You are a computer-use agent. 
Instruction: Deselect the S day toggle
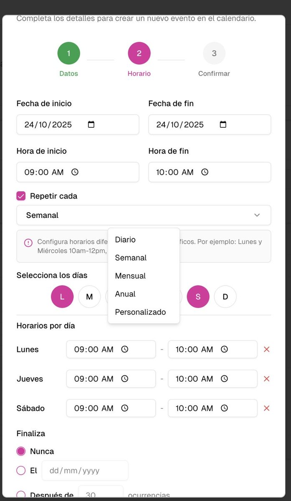[x=198, y=297]
